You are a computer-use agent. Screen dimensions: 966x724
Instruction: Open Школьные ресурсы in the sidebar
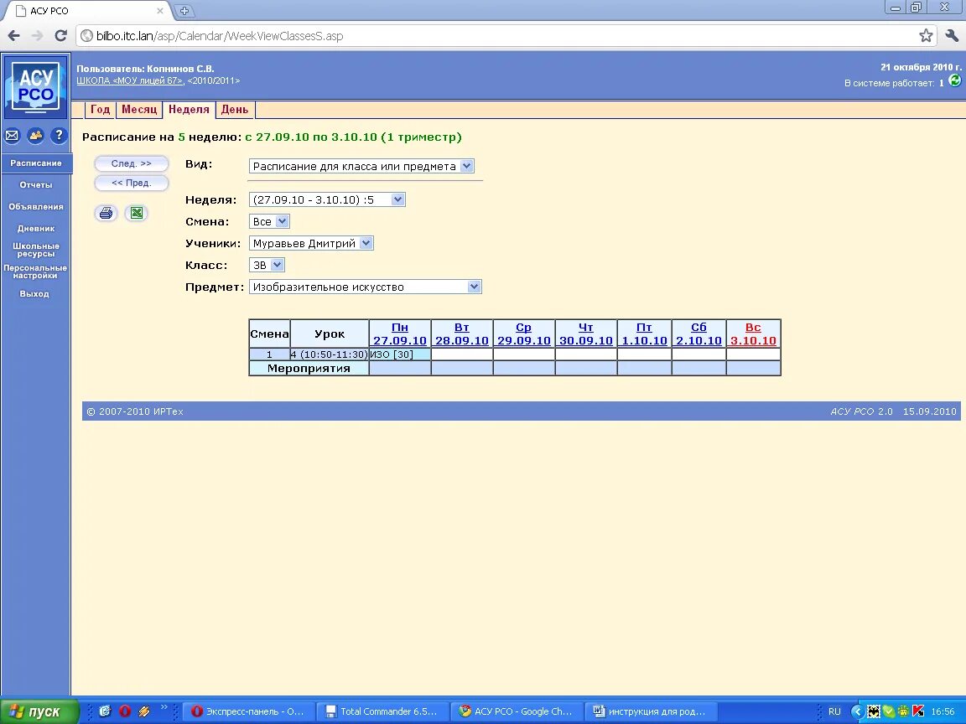point(36,250)
